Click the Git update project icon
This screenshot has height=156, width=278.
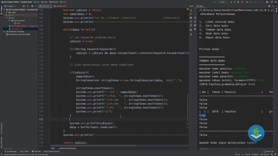tap(251, 2)
